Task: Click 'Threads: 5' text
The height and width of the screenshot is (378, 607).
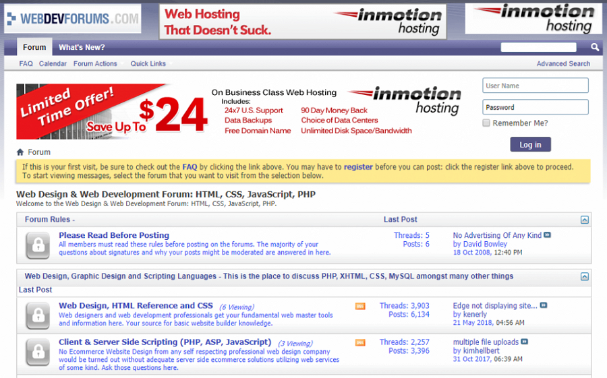Action: (x=411, y=235)
